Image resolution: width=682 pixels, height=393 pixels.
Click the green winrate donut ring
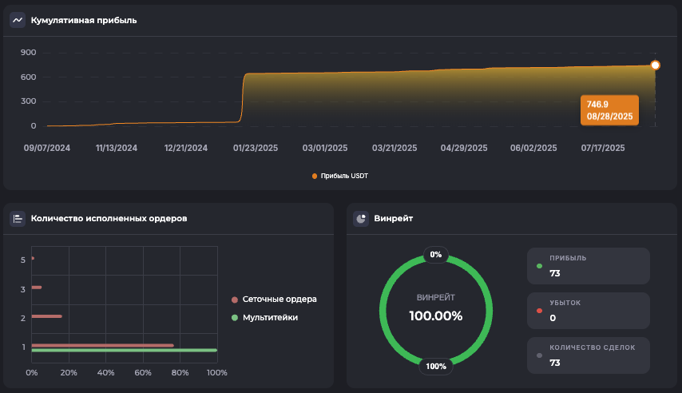383,311
